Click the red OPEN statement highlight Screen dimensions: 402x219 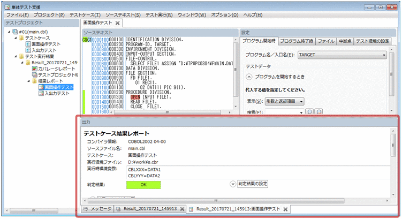135,97
